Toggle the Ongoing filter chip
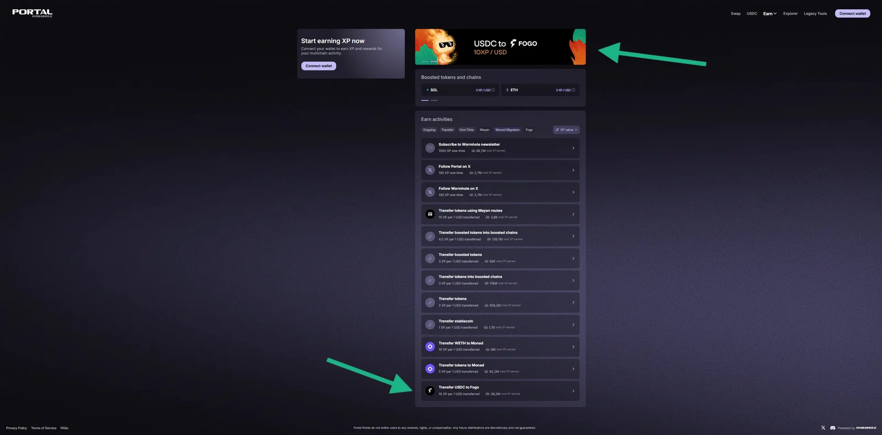Screen dimensions: 882x435 tap(429, 130)
